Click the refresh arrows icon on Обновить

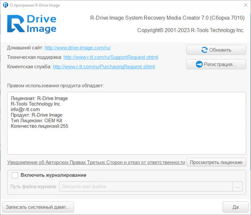point(205,50)
